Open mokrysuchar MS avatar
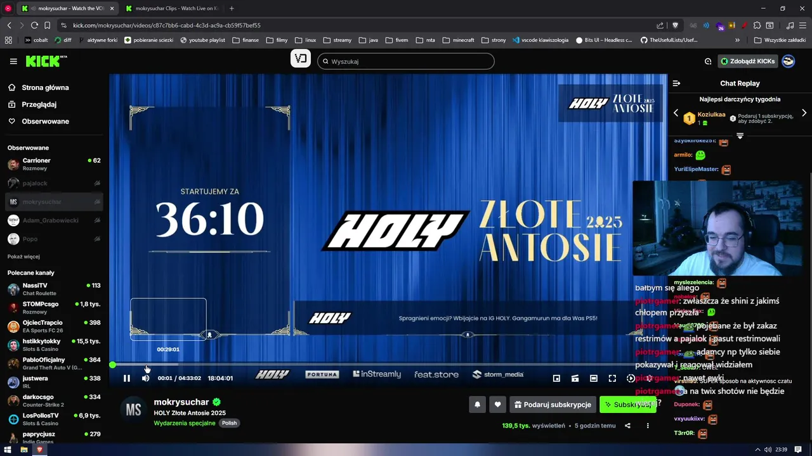This screenshot has width=812, height=456. (x=133, y=410)
